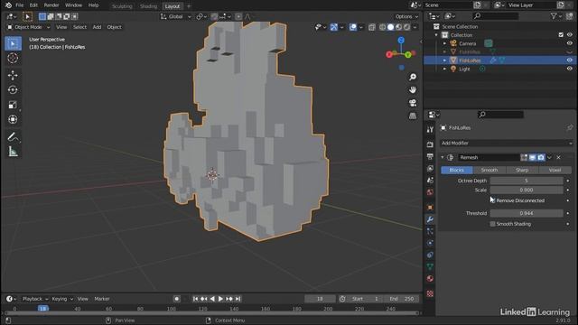
Task: Click the pan view hand icon
Action: click(413, 90)
